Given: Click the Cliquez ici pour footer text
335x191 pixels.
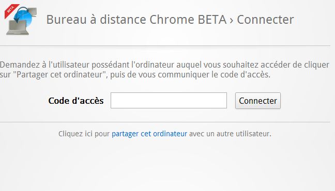Looking at the screenshot, I should click(x=84, y=134).
